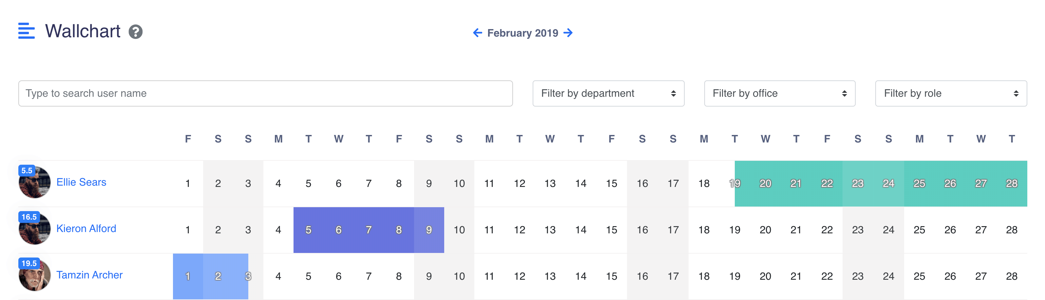Click the help question mark icon
The image size is (1045, 300).
coord(136,32)
